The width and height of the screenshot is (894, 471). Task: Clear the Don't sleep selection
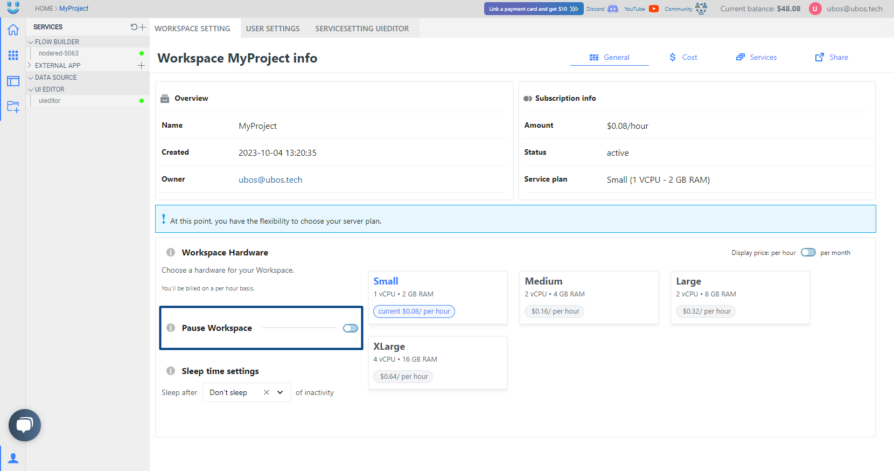point(266,392)
